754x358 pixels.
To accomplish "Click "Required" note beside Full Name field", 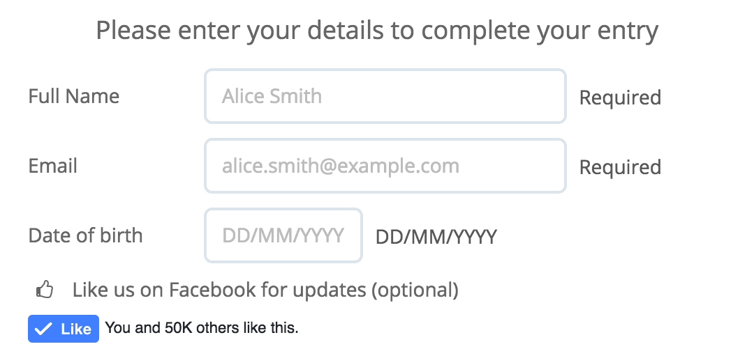I will [x=620, y=98].
